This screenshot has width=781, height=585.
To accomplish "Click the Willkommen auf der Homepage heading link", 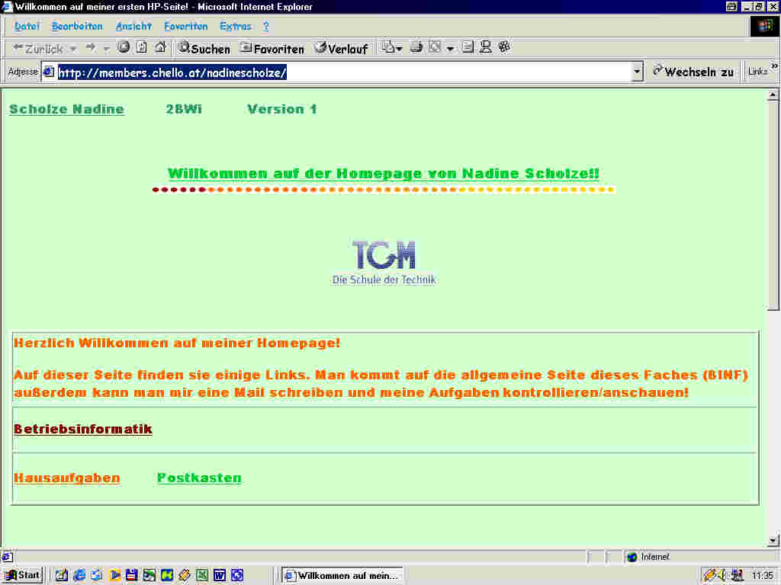I will point(384,174).
